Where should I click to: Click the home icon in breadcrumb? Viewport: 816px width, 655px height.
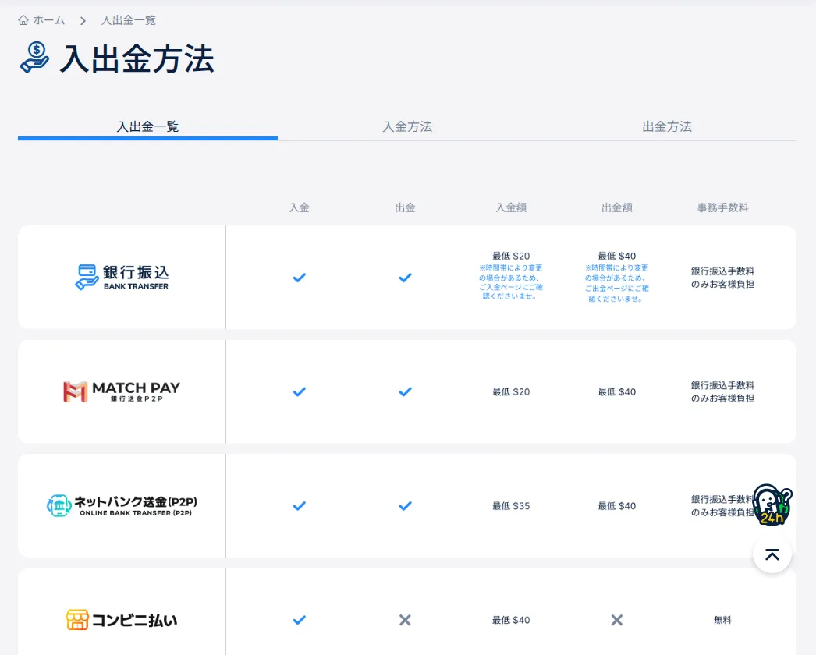tap(23, 20)
